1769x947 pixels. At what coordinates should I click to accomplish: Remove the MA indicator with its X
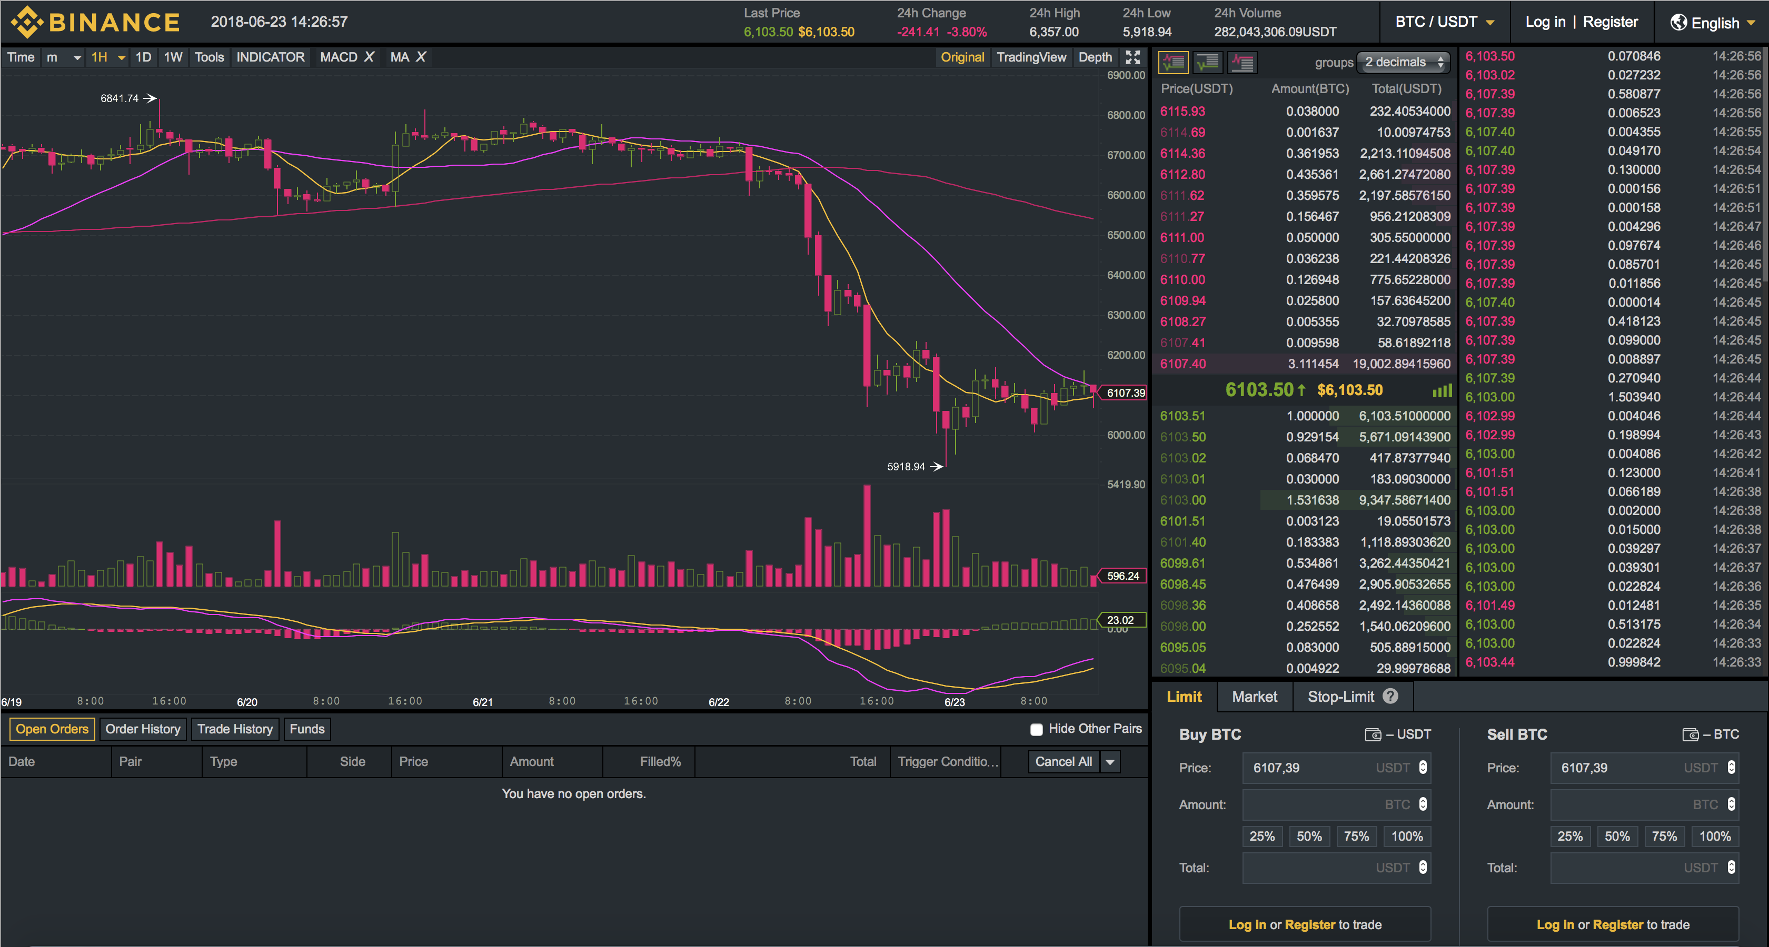tap(421, 57)
